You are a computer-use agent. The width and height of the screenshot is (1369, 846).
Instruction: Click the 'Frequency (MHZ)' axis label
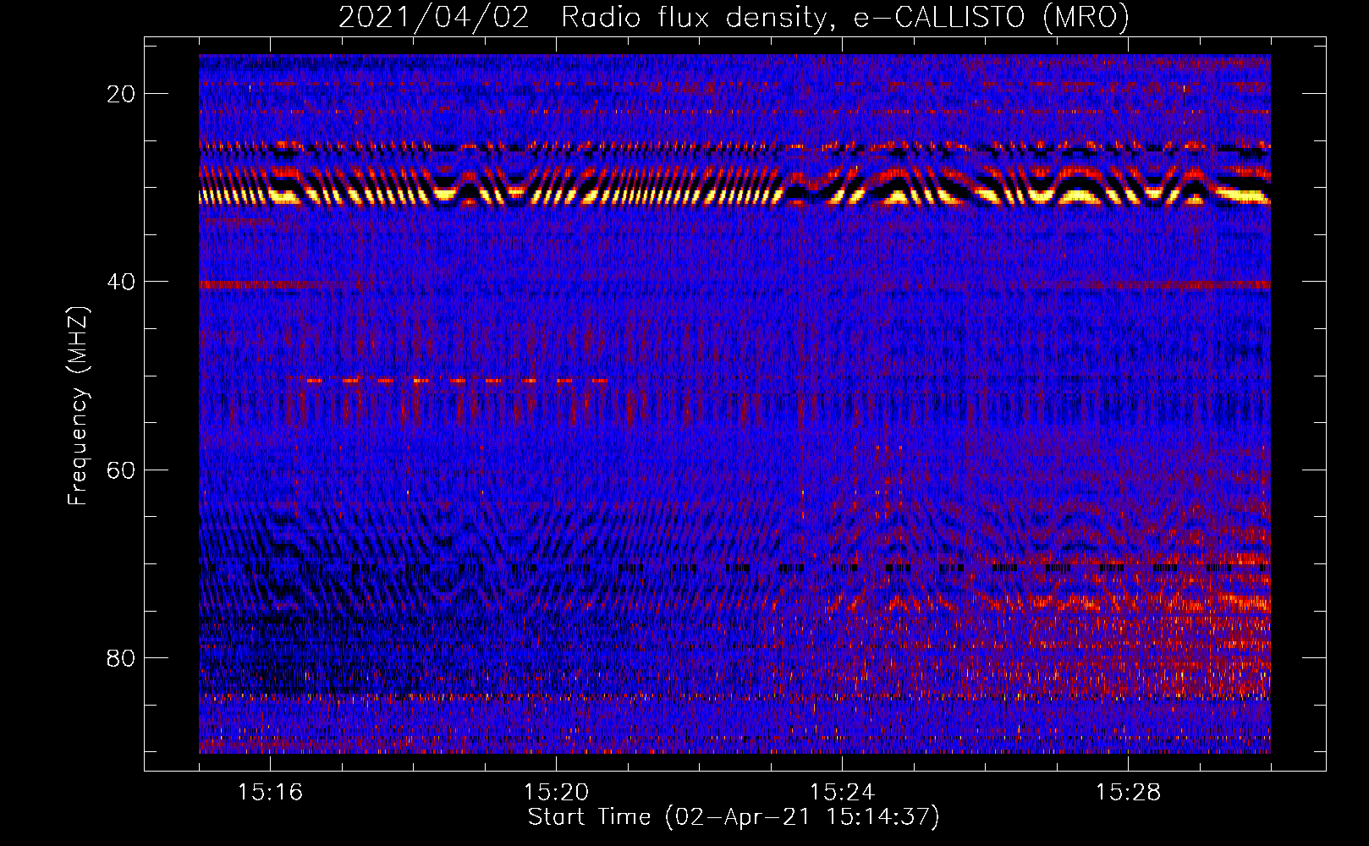[78, 406]
